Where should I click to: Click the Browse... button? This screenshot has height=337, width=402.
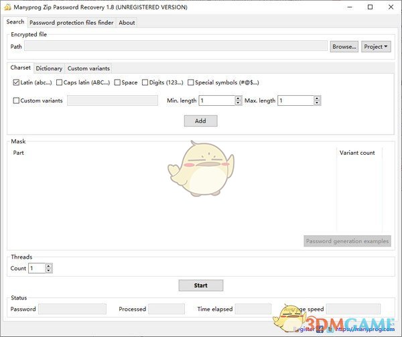pyautogui.click(x=344, y=47)
